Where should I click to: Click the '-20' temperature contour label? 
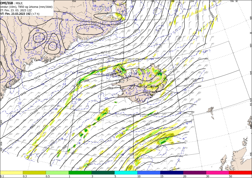pyautogui.click(x=64, y=14)
